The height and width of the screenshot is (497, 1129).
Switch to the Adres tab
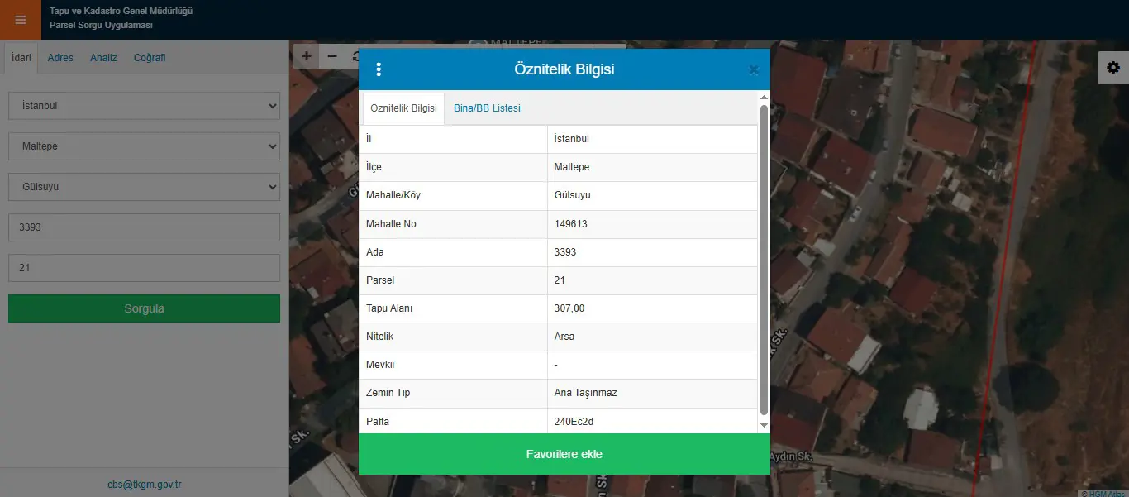click(x=60, y=58)
